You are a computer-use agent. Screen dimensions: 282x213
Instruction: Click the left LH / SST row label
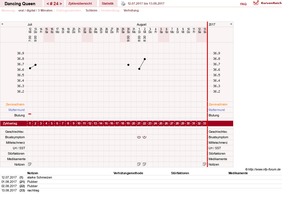coord(19,148)
